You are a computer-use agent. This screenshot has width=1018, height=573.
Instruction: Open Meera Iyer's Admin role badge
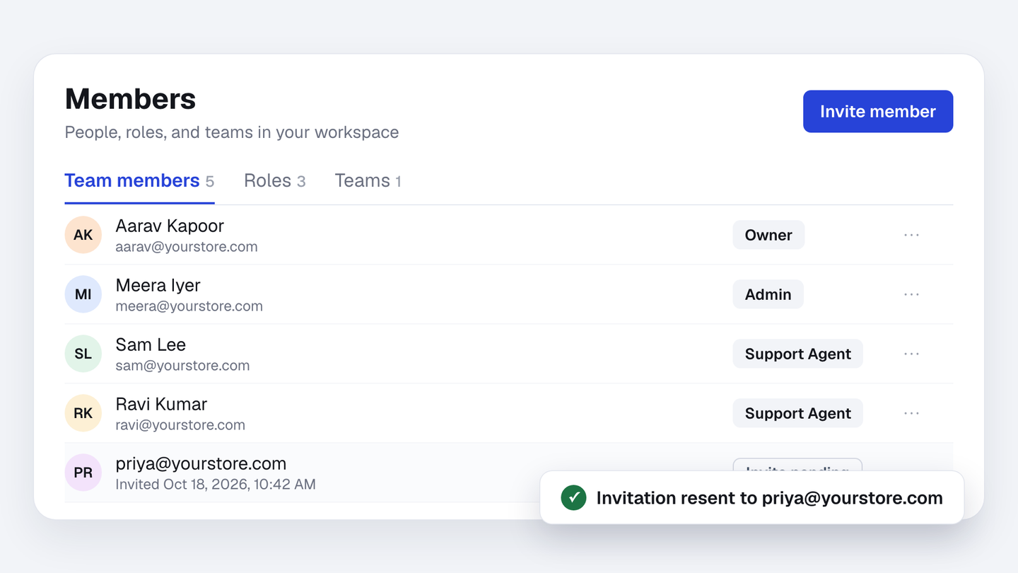[768, 294]
